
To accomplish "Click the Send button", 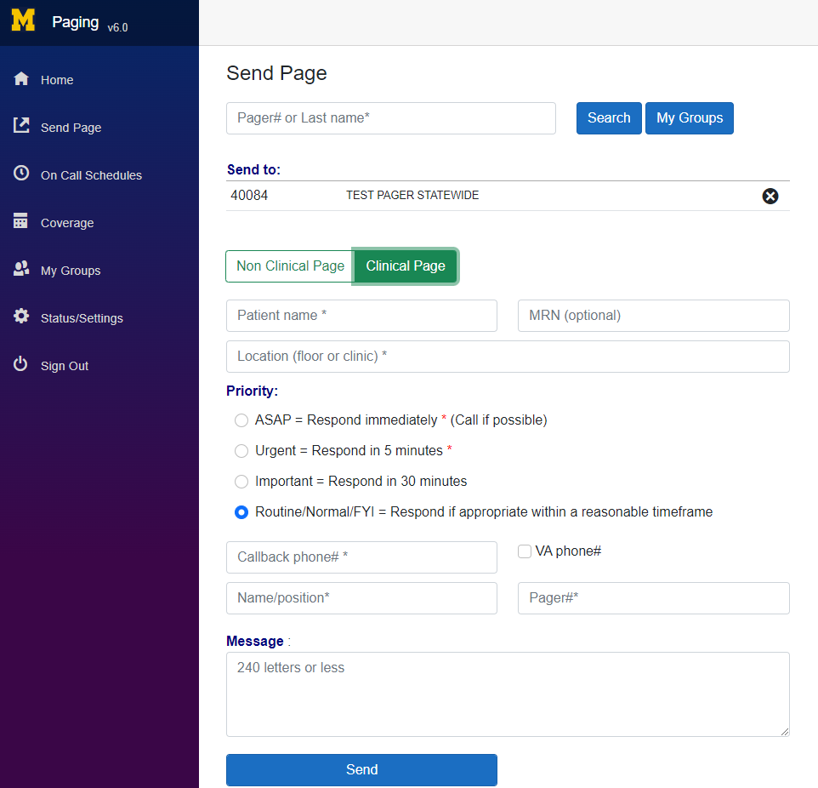I will [361, 769].
